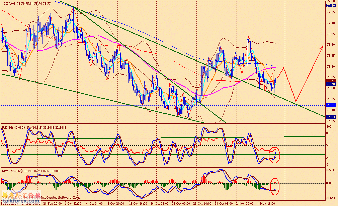Click the 6 Oct 04:00 time label

[x=94, y=203]
